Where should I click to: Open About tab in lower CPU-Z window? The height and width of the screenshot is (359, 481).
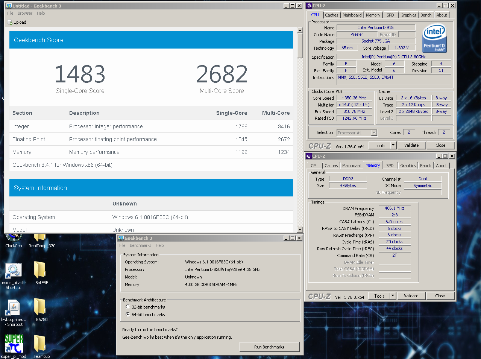tap(442, 166)
